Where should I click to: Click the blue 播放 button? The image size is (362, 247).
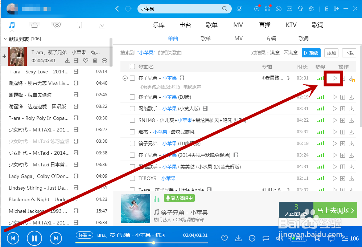tap(311, 53)
